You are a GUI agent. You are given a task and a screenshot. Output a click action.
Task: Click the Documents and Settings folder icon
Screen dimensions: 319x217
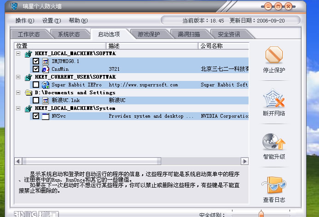pyautogui.click(x=29, y=93)
